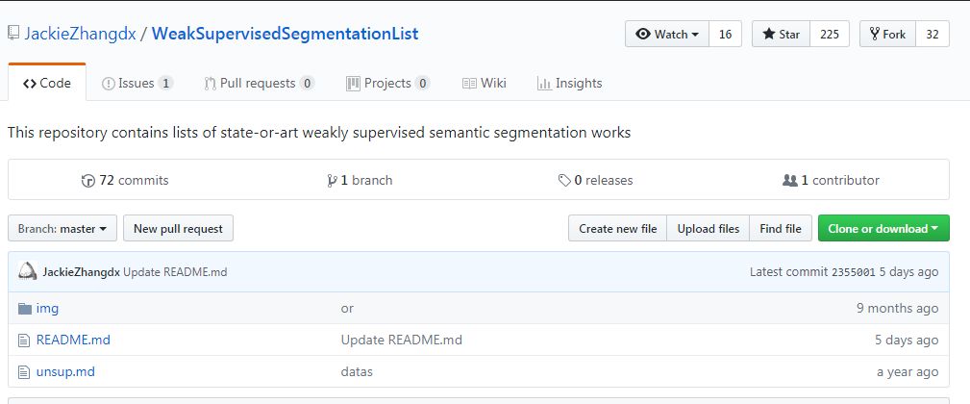Star this repository
Viewport: 970px width, 404px height.
[781, 35]
